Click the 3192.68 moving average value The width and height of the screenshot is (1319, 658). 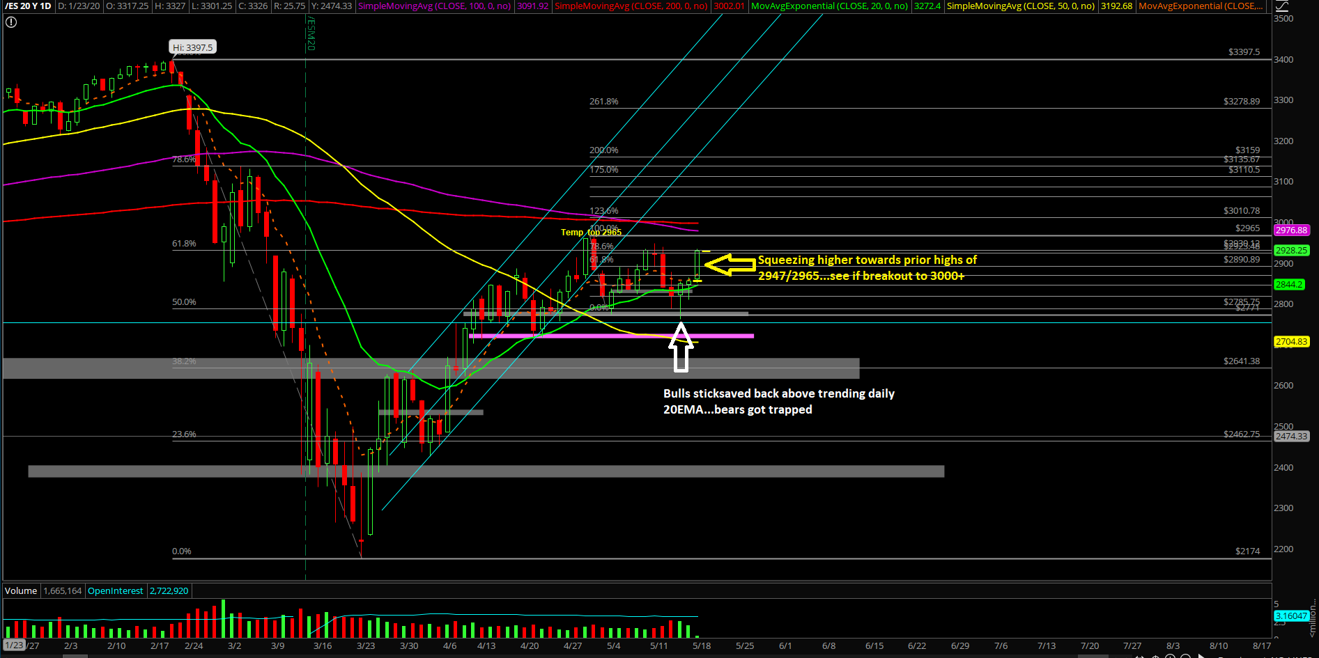[x=1116, y=6]
